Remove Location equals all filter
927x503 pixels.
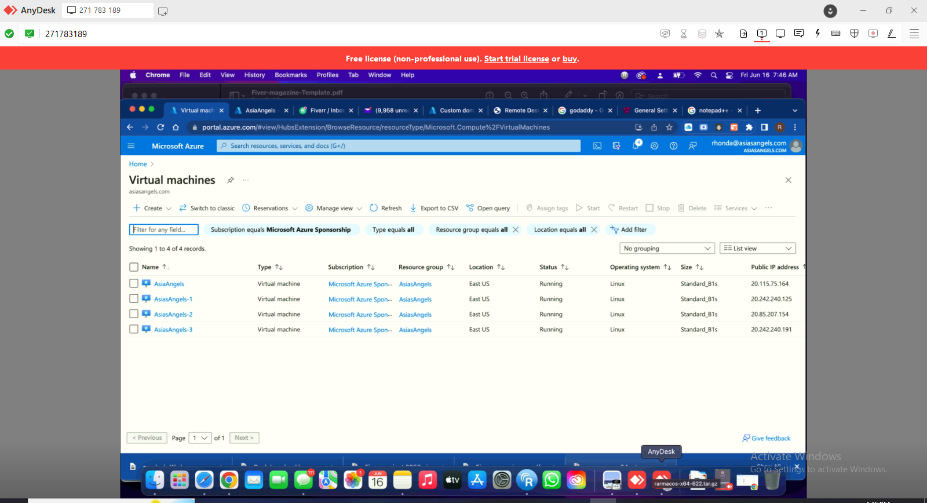(594, 230)
